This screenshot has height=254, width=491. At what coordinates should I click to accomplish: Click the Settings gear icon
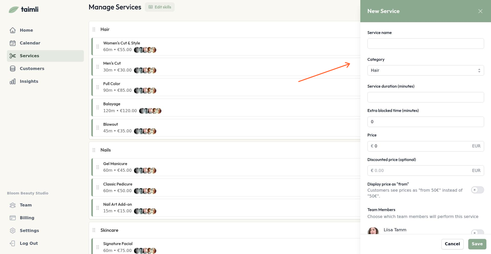pos(13,230)
